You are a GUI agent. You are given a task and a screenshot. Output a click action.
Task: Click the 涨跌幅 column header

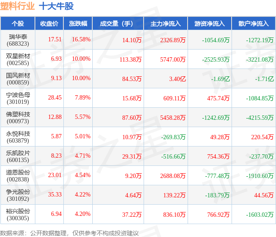(x=78, y=24)
